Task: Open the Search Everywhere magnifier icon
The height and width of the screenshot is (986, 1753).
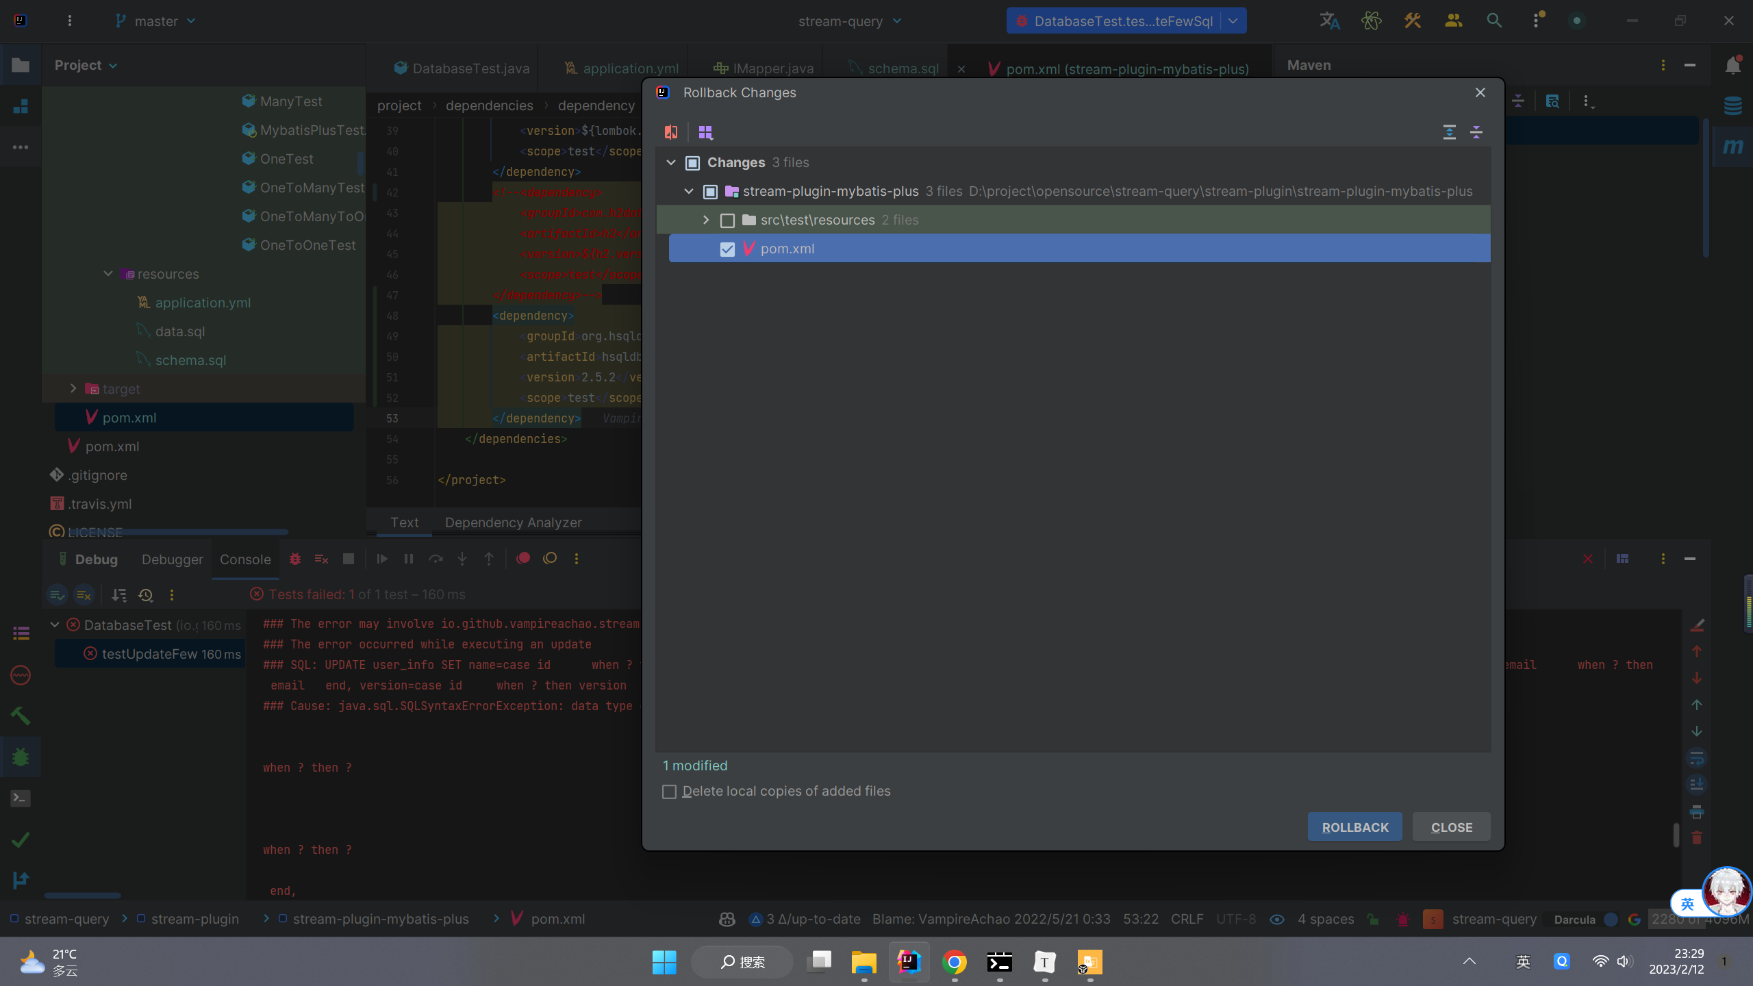Action: tap(1494, 21)
